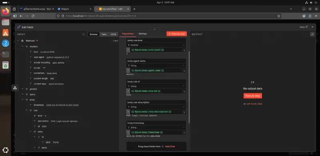Click the back arrow in Firefox toolbar
The width and height of the screenshot is (320, 156).
tap(21, 16)
